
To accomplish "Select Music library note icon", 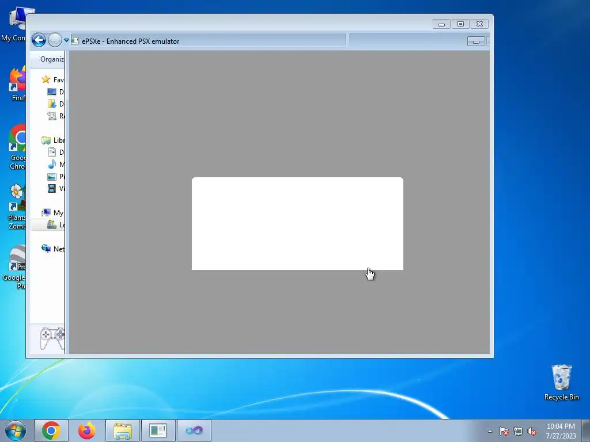I will coord(52,164).
